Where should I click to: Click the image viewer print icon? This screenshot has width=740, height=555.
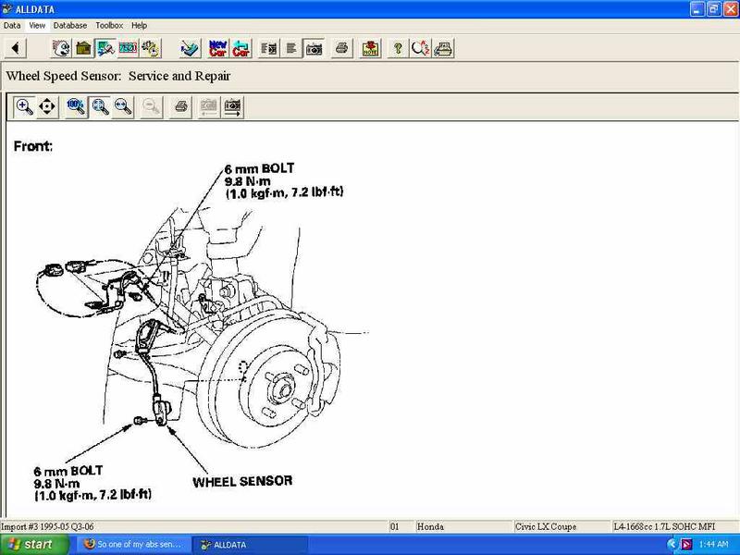tap(181, 107)
